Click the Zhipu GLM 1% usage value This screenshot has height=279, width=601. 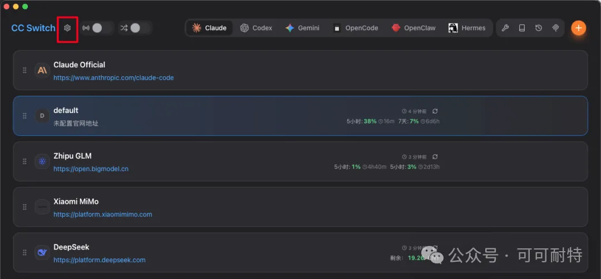point(356,167)
